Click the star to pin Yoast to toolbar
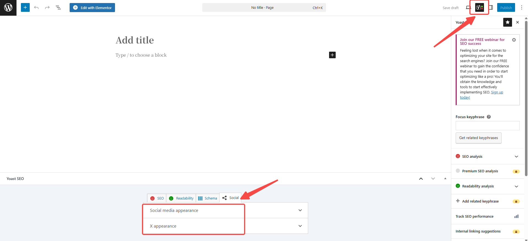This screenshot has width=528, height=241. pyautogui.click(x=508, y=22)
